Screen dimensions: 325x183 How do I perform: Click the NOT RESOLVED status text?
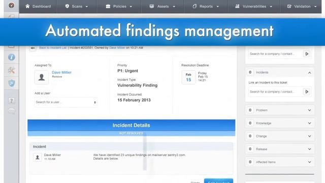(132, 133)
